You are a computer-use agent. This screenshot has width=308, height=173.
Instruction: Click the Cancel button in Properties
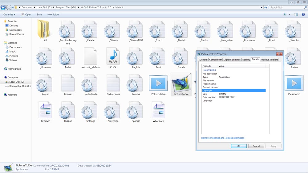(x=256, y=146)
